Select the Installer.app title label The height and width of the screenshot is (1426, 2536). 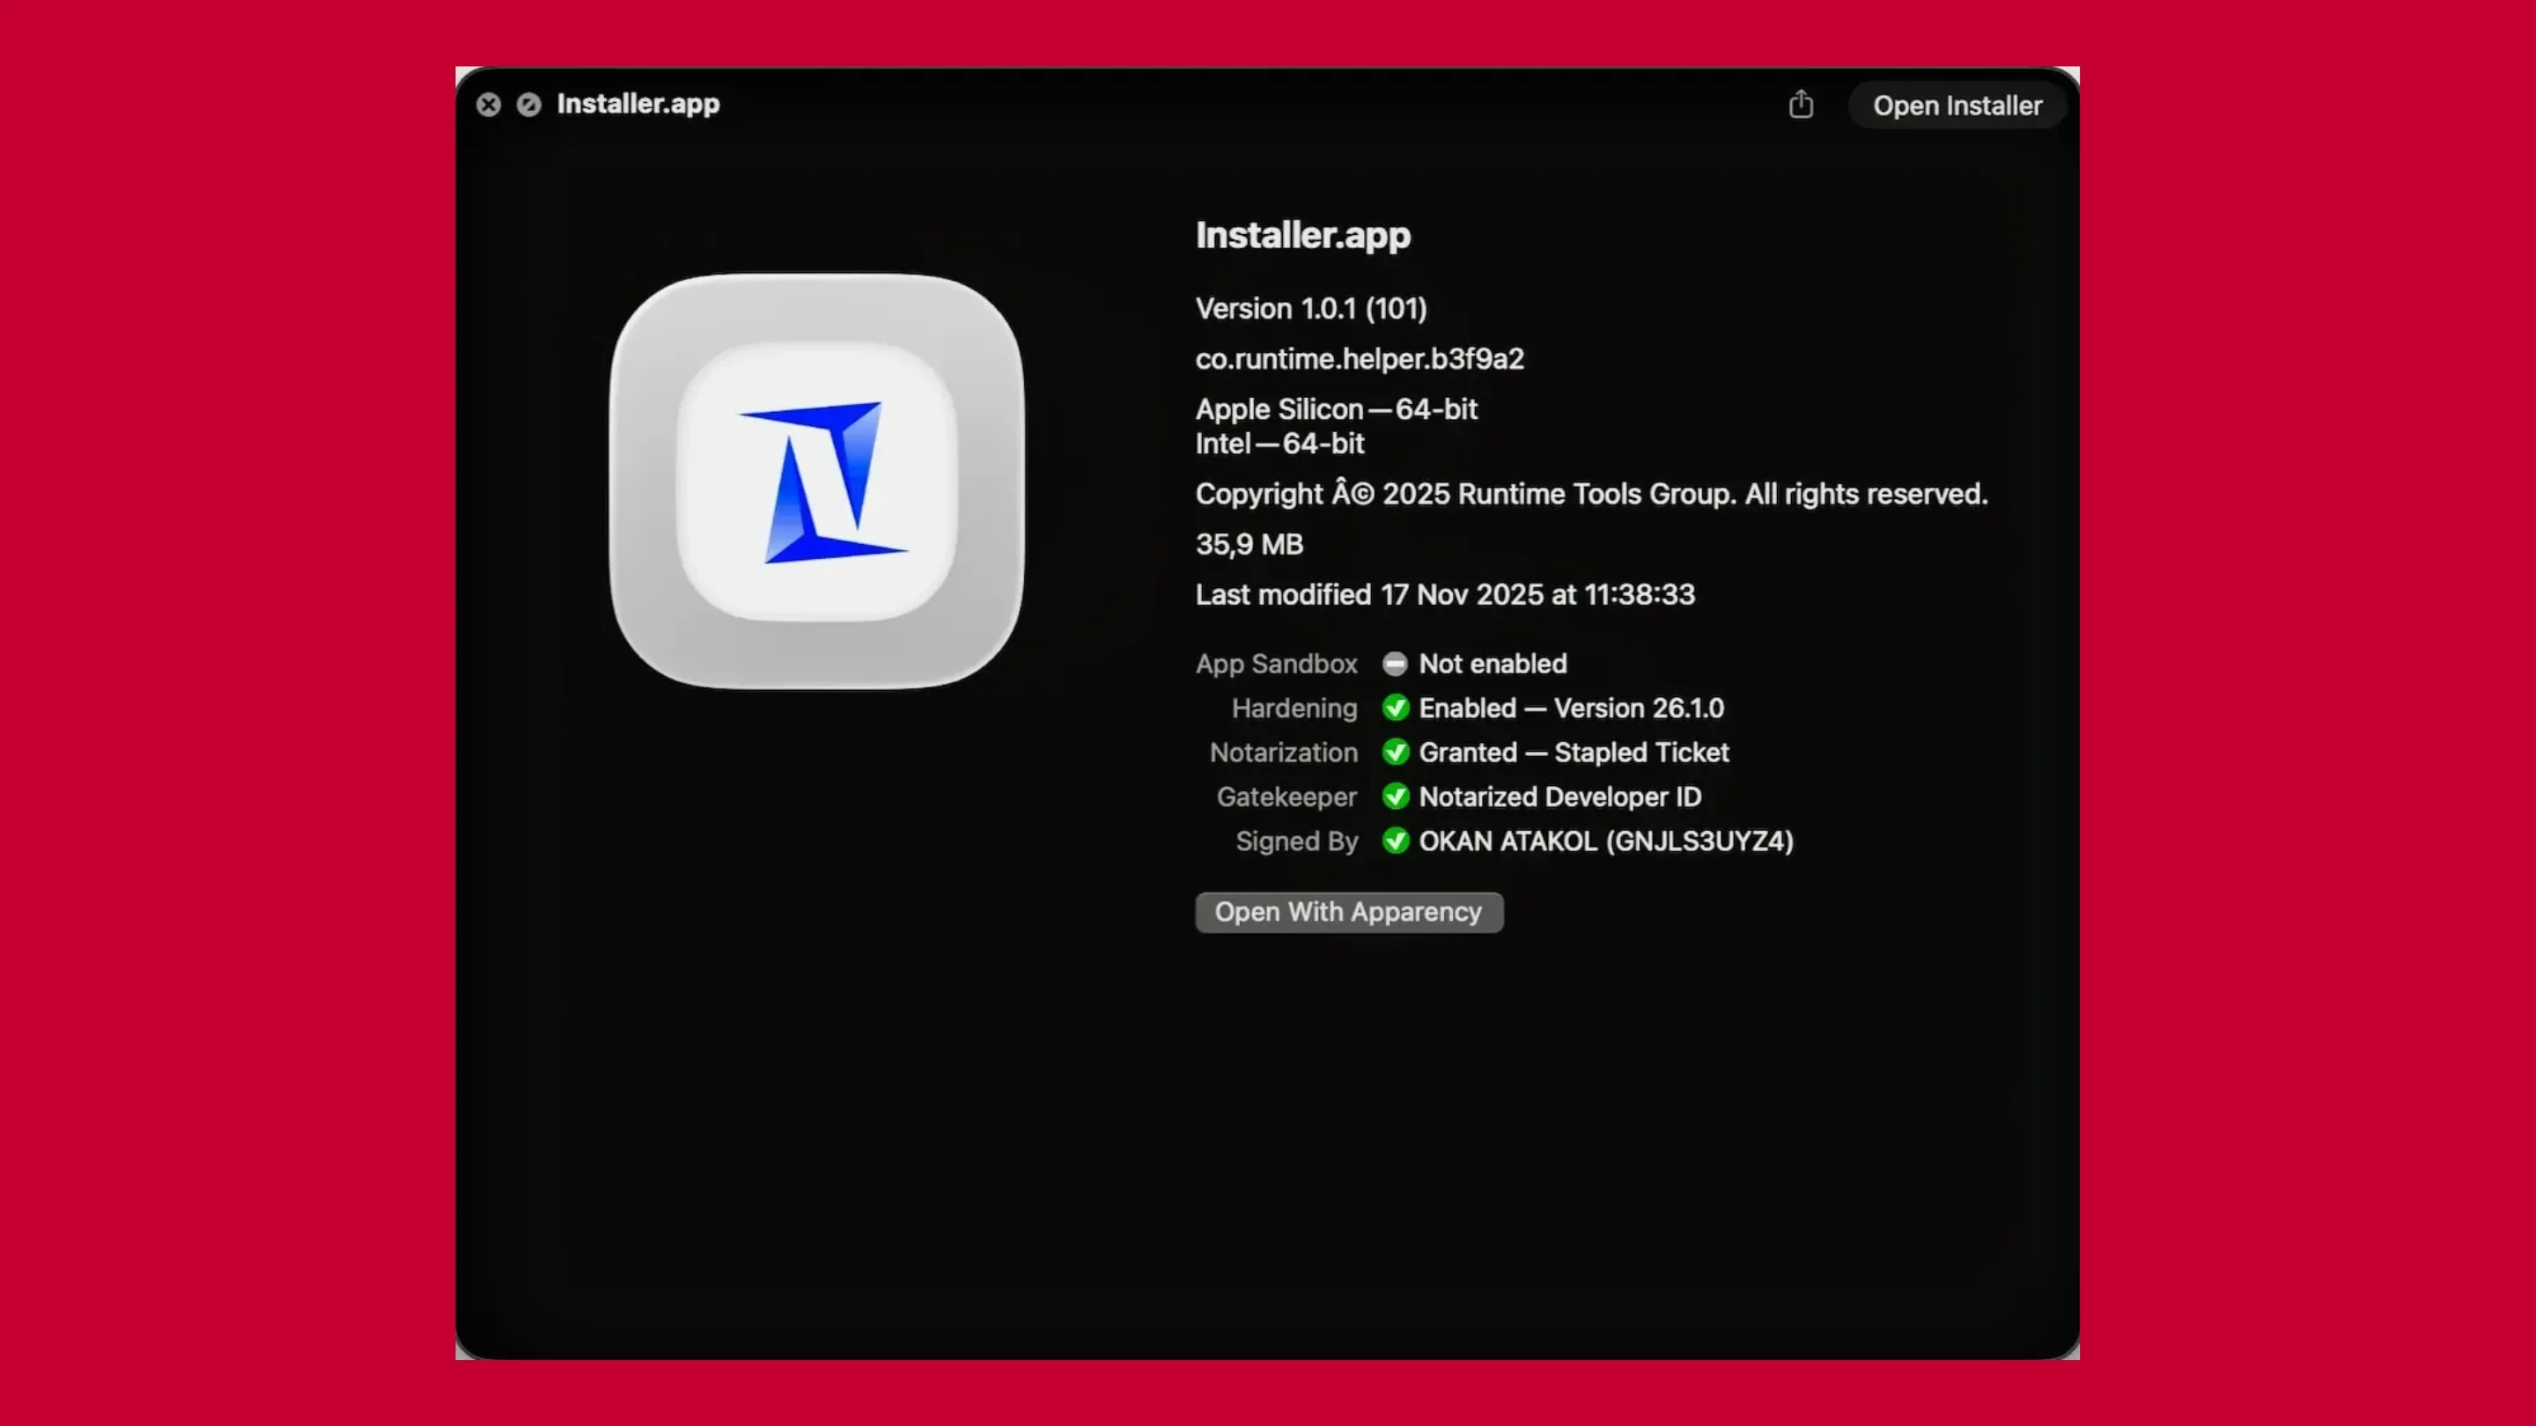[x=1303, y=235]
